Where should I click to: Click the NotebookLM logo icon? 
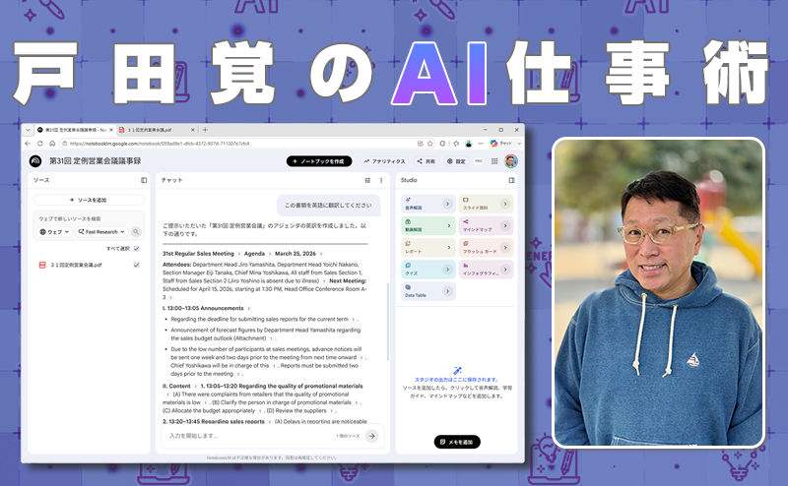(35, 161)
